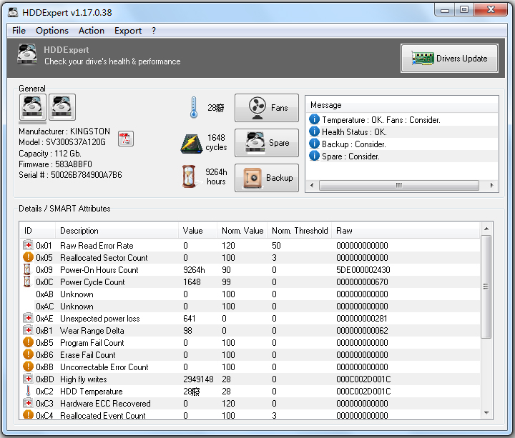Screen dimensions: 515x438
Task: Open the ? help menu
Action: point(154,31)
